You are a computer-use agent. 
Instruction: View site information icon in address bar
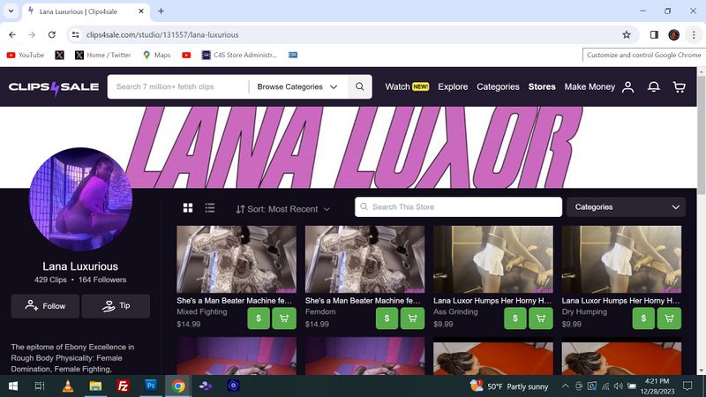pyautogui.click(x=76, y=34)
